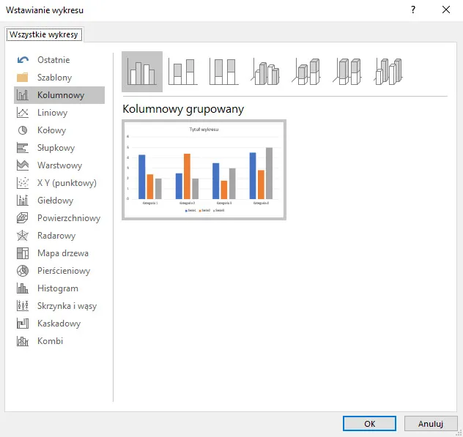
Task: Select Liniowy chart type in list
Action: (x=52, y=113)
